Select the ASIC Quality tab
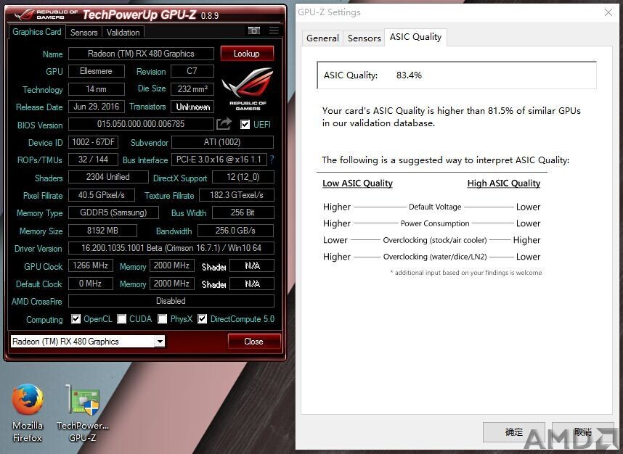The image size is (623, 454). click(415, 37)
